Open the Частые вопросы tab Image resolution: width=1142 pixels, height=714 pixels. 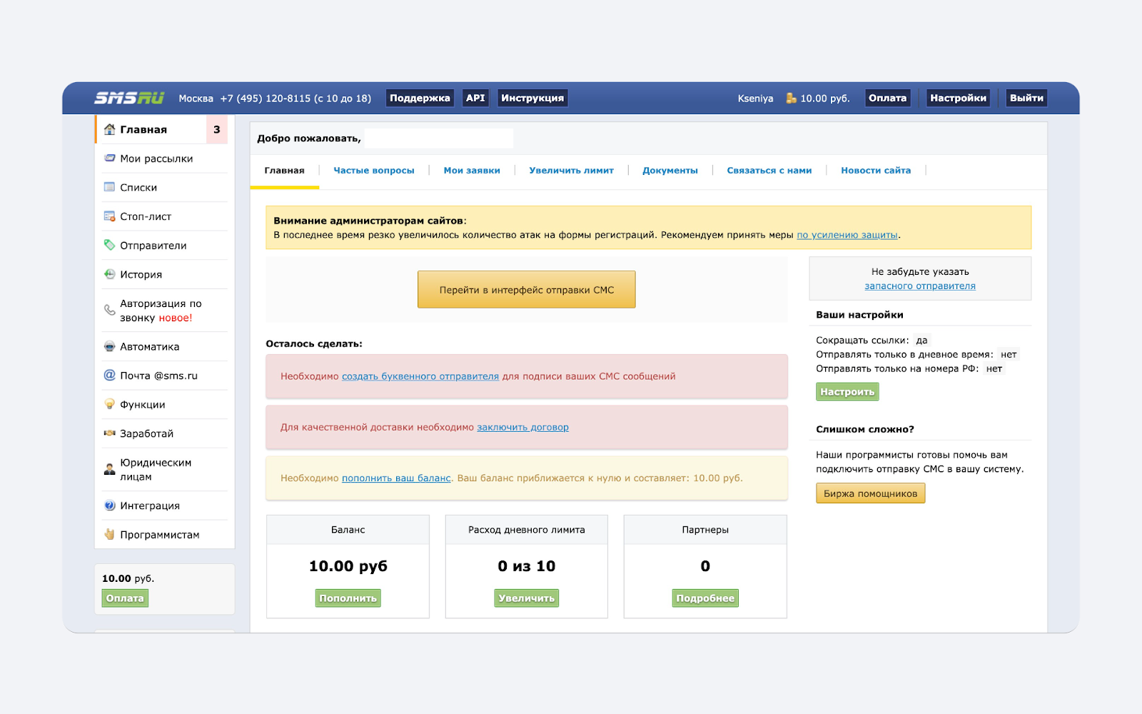[x=373, y=171]
